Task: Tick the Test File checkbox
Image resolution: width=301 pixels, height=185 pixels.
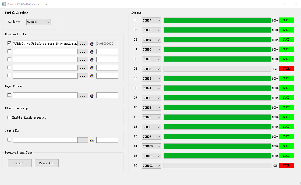Action: click(x=9, y=140)
